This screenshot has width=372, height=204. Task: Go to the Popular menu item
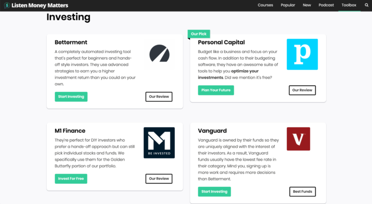(288, 5)
